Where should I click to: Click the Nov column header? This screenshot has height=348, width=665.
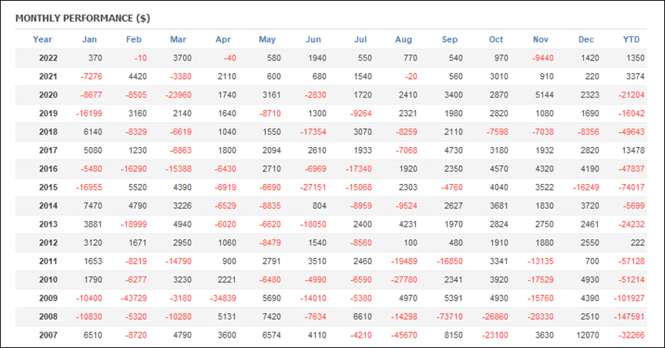(541, 39)
